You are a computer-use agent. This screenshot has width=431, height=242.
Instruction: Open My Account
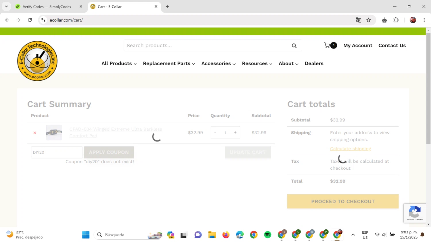pyautogui.click(x=358, y=45)
